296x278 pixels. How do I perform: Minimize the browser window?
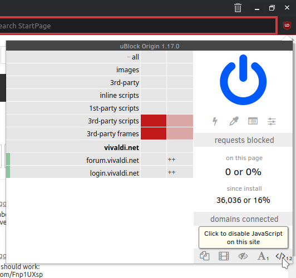tap(257, 8)
